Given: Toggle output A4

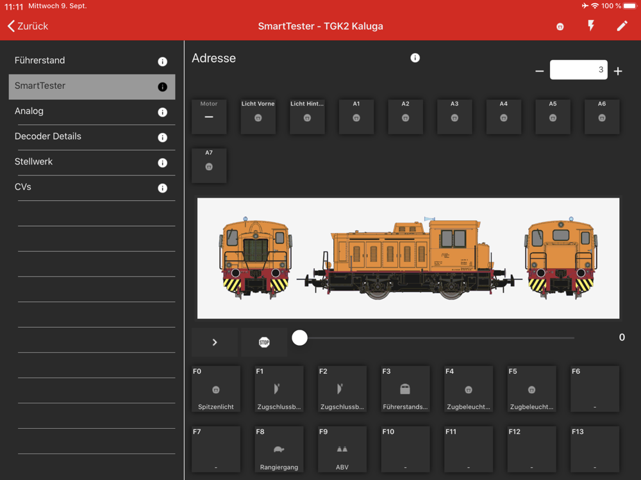Looking at the screenshot, I should [504, 116].
